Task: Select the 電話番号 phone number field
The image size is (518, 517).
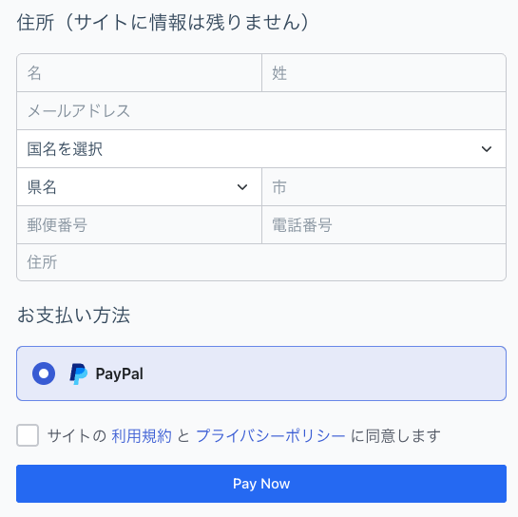Action: [384, 225]
